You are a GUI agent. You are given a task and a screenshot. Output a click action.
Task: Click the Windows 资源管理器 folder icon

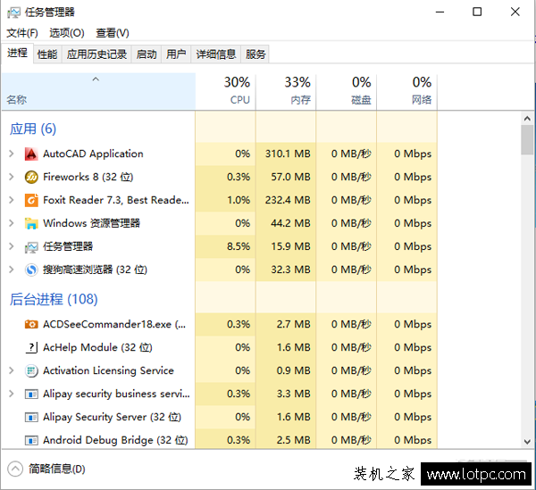coord(31,224)
